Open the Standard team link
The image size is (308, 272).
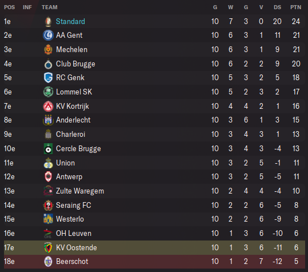(x=70, y=21)
